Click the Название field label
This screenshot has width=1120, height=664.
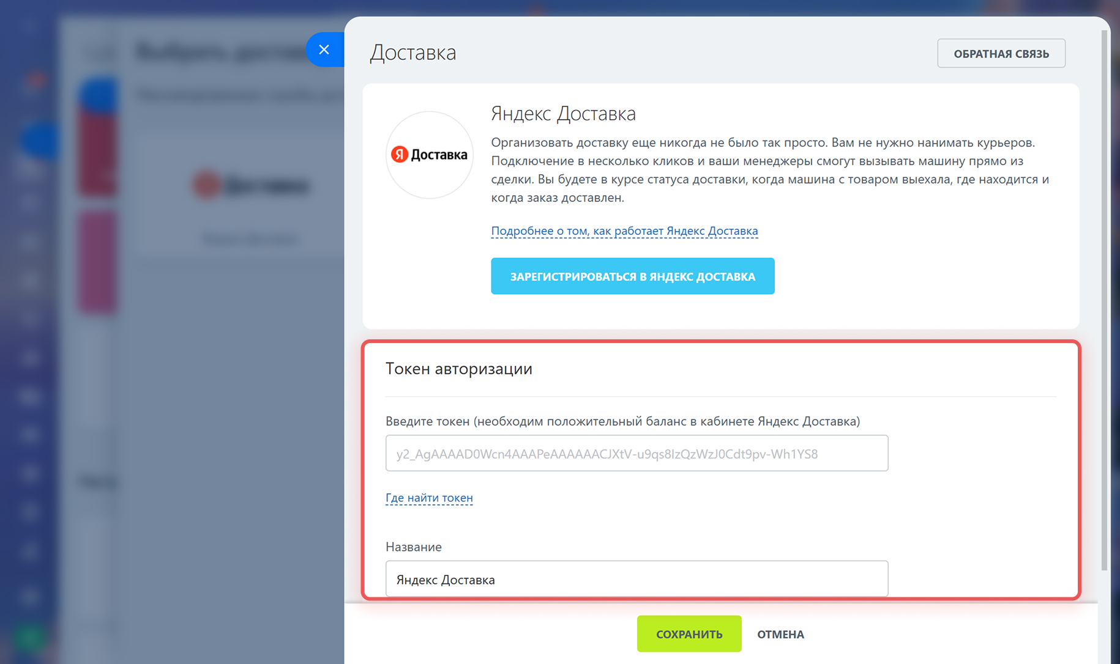point(414,547)
